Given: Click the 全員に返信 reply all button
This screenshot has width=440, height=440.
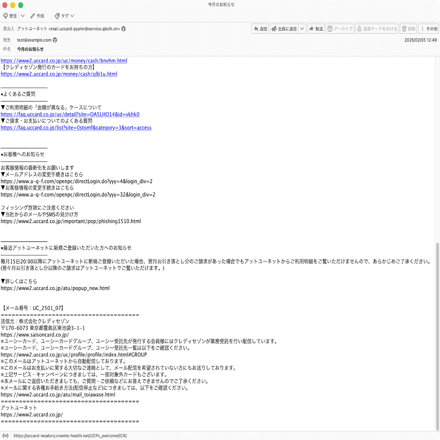Looking at the screenshot, I should click(284, 29).
